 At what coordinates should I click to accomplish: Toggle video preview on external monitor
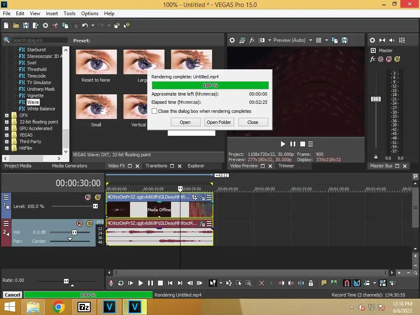(242, 40)
